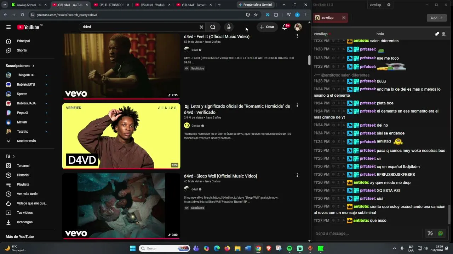453x254 pixels.
Task: Open the KickTalk chatters list icon
Action: pos(443,34)
